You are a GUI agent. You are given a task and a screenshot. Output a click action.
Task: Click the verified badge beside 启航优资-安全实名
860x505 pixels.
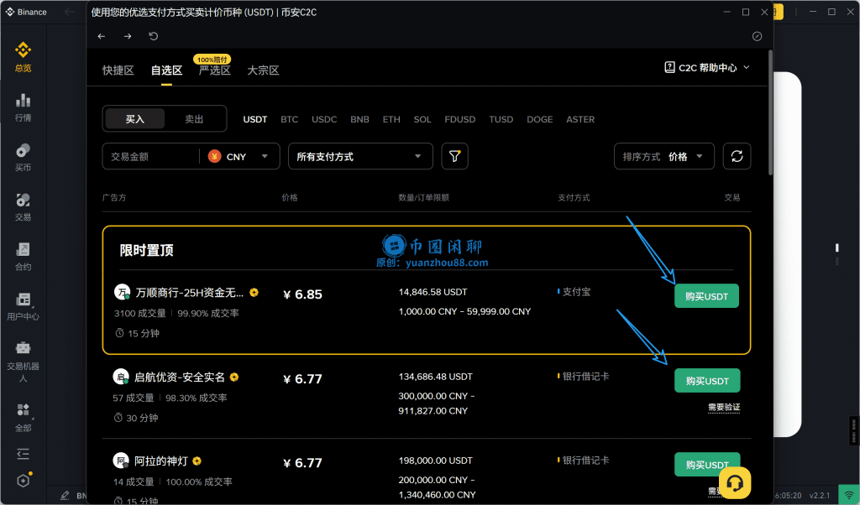pos(234,377)
